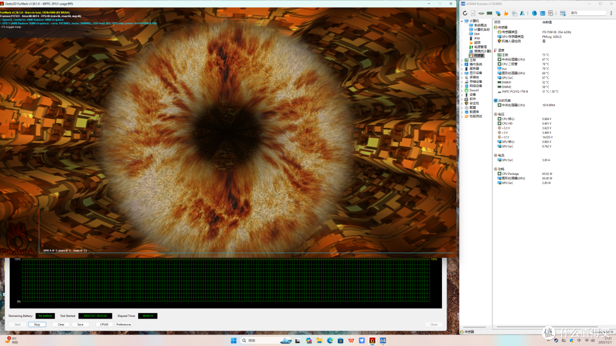Expand the 存储设备 tree node
The width and height of the screenshot is (616, 346).
[462, 82]
